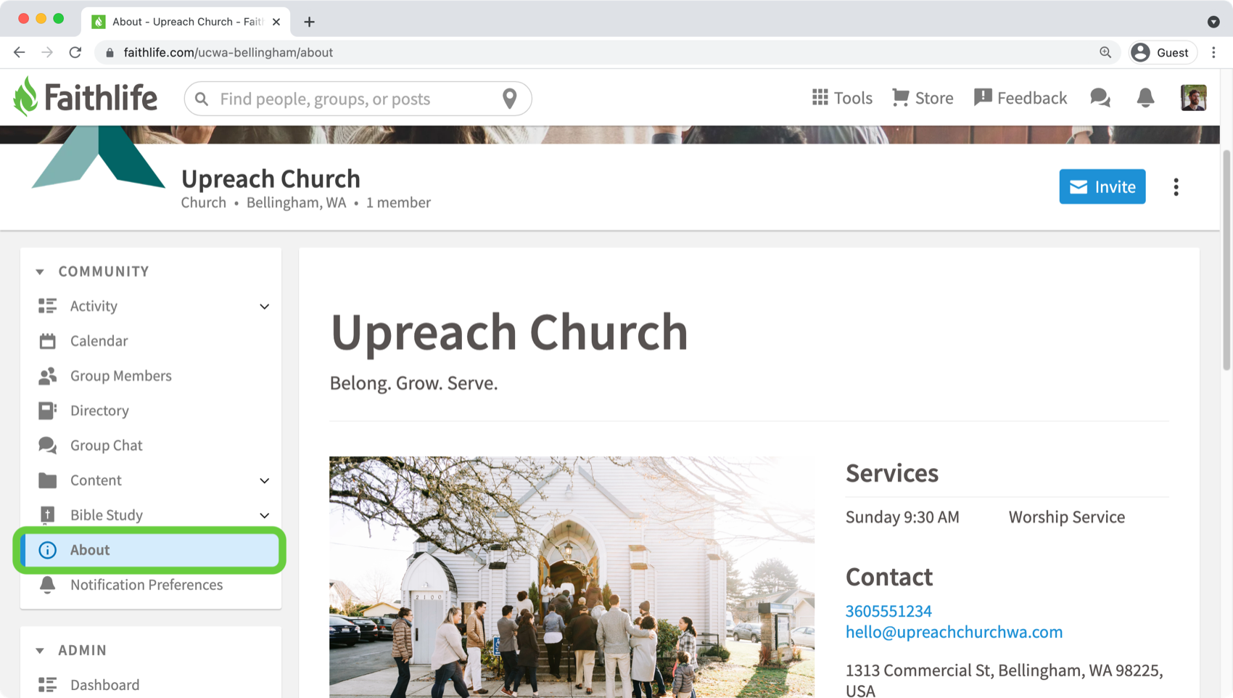Screen dimensions: 1233x698
Task: Open the Chrome three-dot menu
Action: [x=1213, y=52]
